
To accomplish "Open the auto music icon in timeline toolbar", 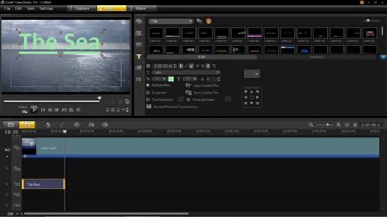I will coord(105,125).
